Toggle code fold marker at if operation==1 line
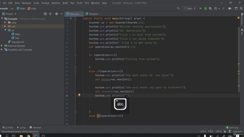The height and width of the screenshot is (137, 244). coord(75,55)
